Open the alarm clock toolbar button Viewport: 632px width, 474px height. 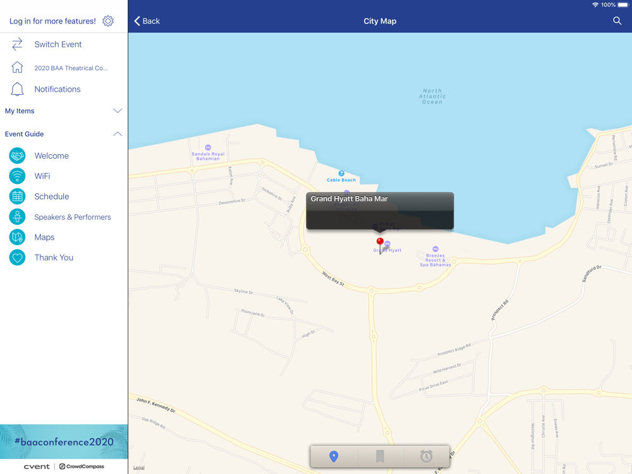[x=426, y=456]
